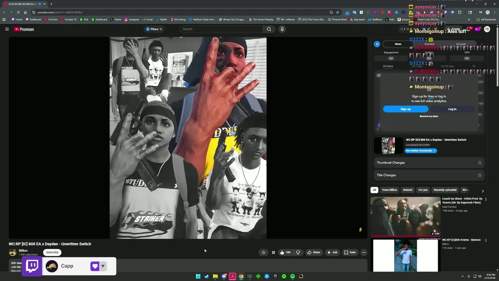
Task: Open File Explorer from taskbar
Action: point(215,276)
